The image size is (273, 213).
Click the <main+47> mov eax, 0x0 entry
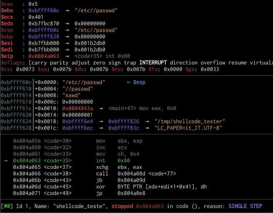point(142,108)
